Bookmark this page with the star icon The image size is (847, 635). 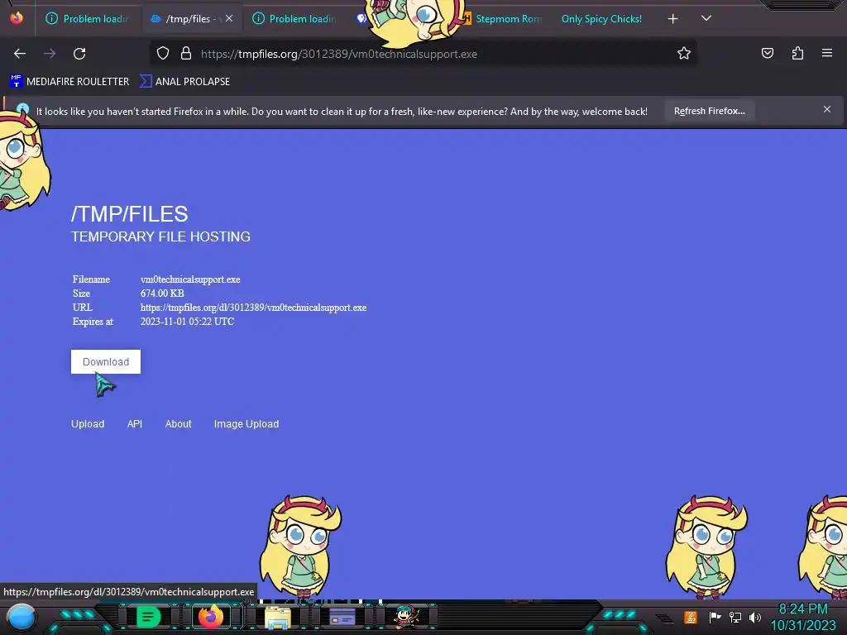tap(684, 54)
